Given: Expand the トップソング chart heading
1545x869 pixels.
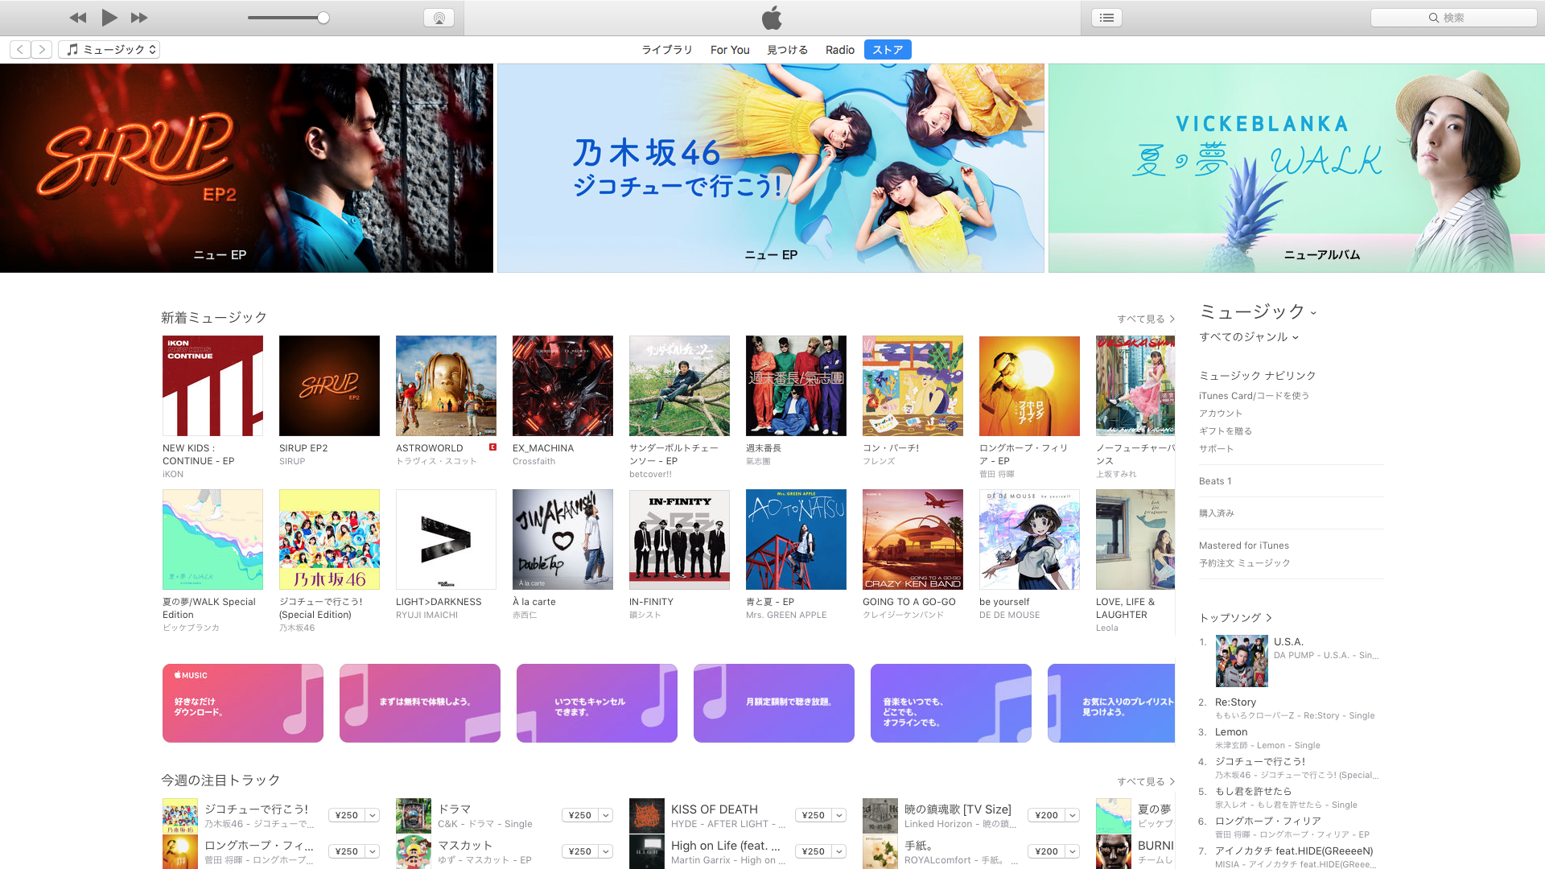Looking at the screenshot, I should (1235, 618).
